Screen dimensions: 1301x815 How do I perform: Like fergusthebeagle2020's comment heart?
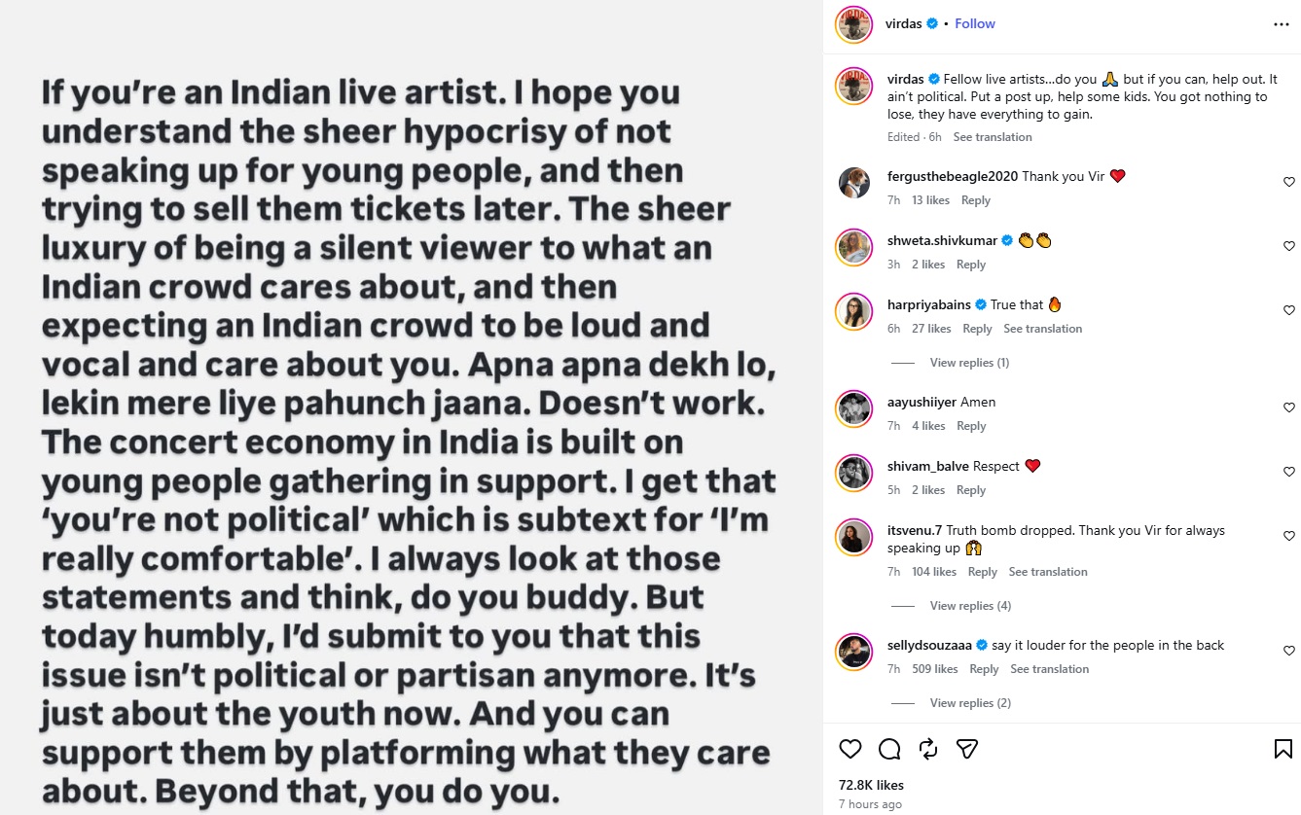[1289, 182]
